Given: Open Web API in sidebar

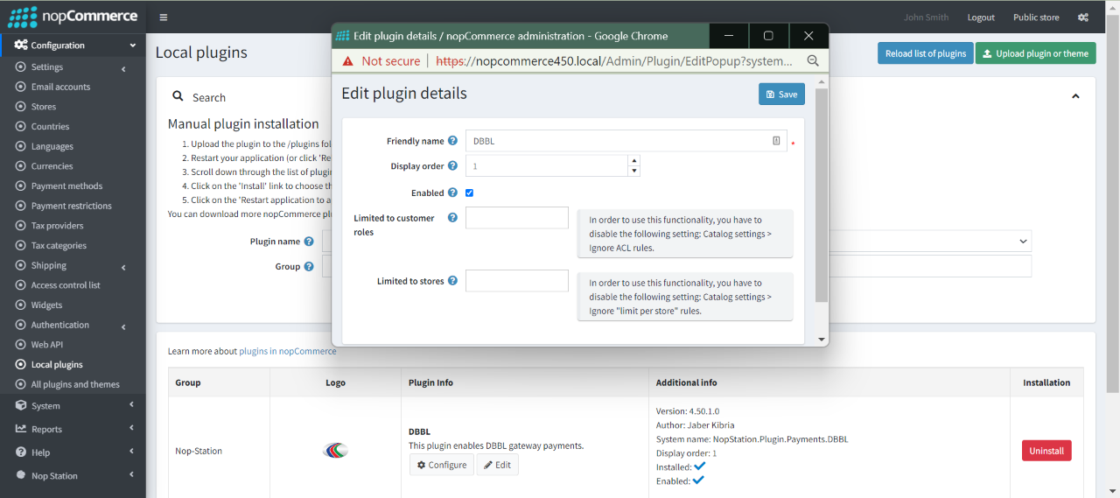Looking at the screenshot, I should (46, 345).
